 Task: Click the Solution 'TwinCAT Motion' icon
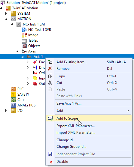tap(3, 3)
